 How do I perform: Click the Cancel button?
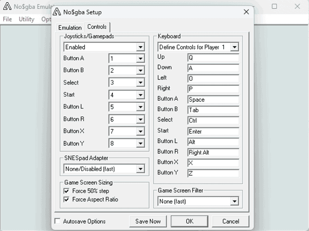point(230,221)
